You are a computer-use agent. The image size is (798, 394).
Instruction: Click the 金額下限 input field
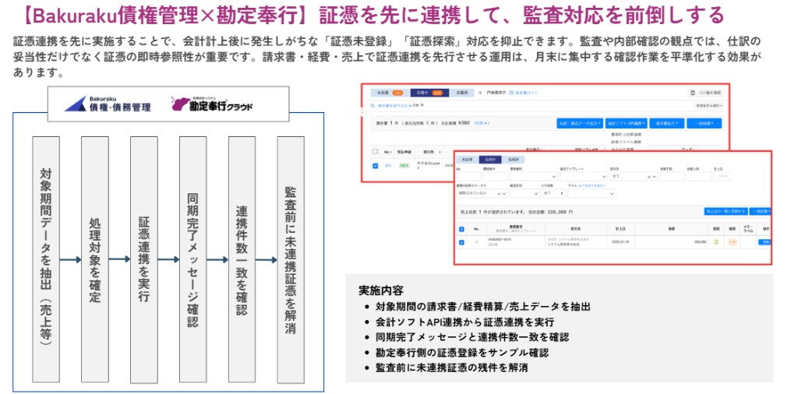(x=673, y=177)
